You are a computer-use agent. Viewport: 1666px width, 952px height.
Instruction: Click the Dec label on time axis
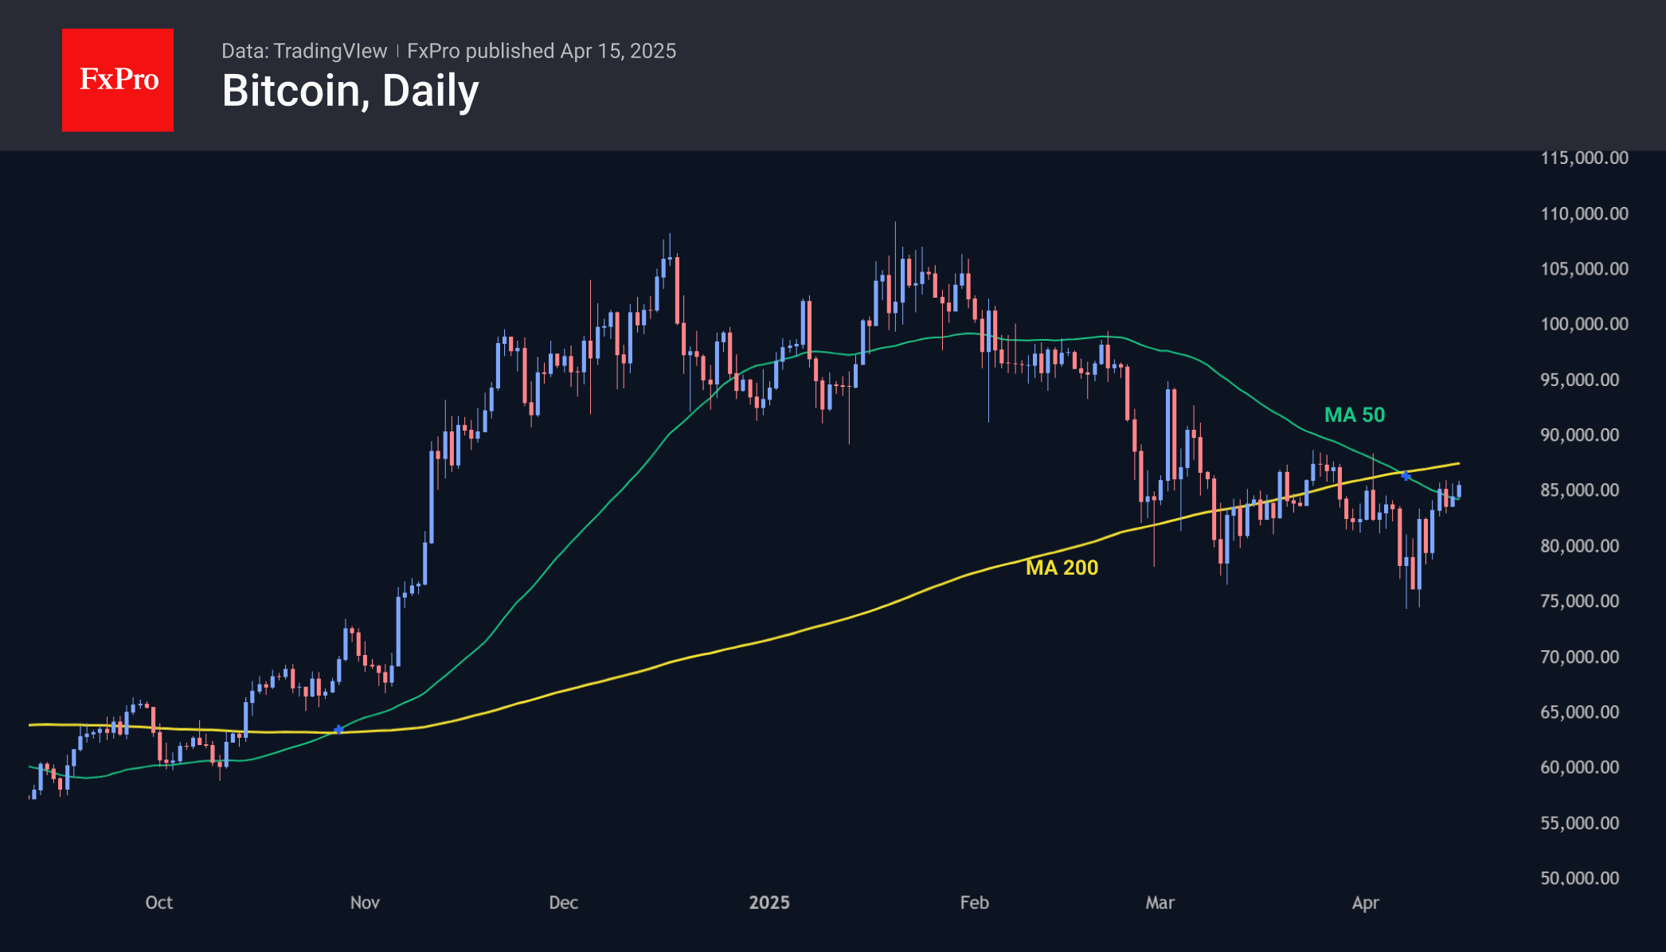[x=563, y=903]
